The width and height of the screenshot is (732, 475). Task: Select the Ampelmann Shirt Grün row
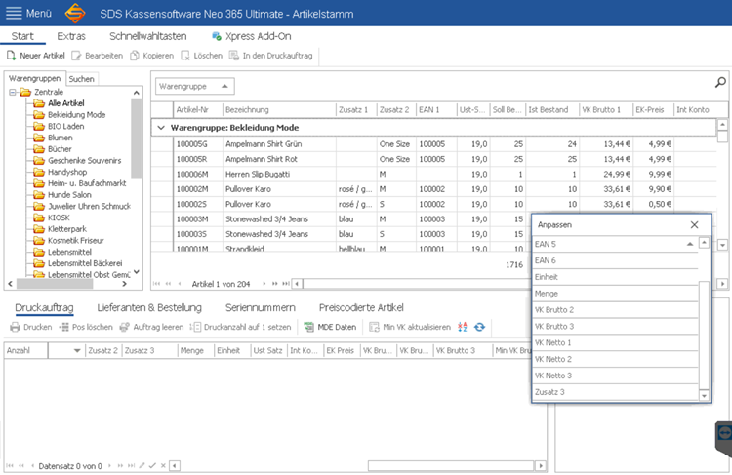point(433,144)
